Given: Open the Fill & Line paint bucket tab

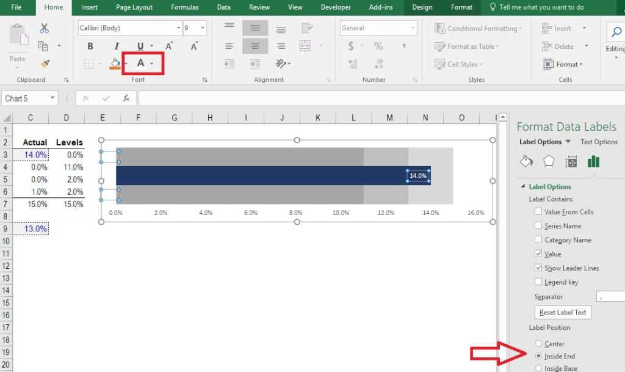Looking at the screenshot, I should click(x=526, y=161).
